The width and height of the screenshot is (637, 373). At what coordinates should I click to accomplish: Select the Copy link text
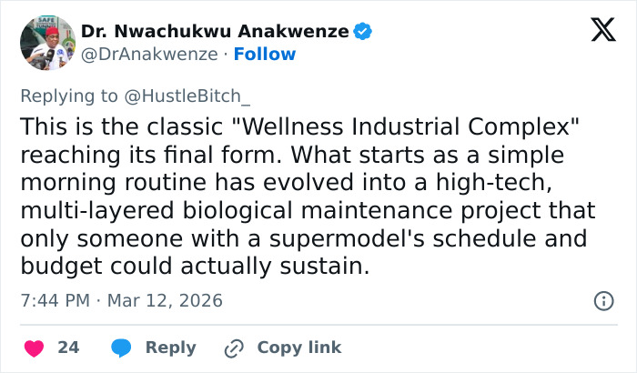(298, 348)
